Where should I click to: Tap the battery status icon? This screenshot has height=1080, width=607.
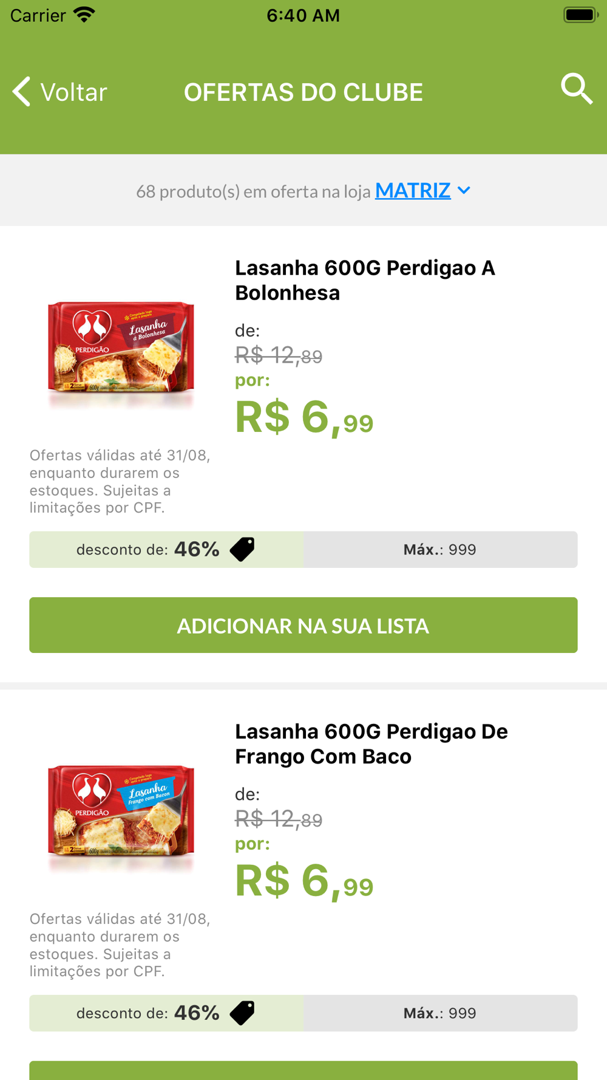tap(580, 15)
